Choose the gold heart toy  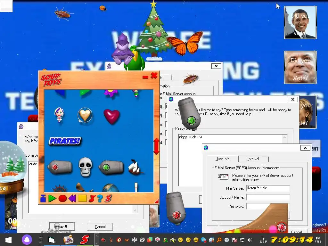[x=85, y=115]
